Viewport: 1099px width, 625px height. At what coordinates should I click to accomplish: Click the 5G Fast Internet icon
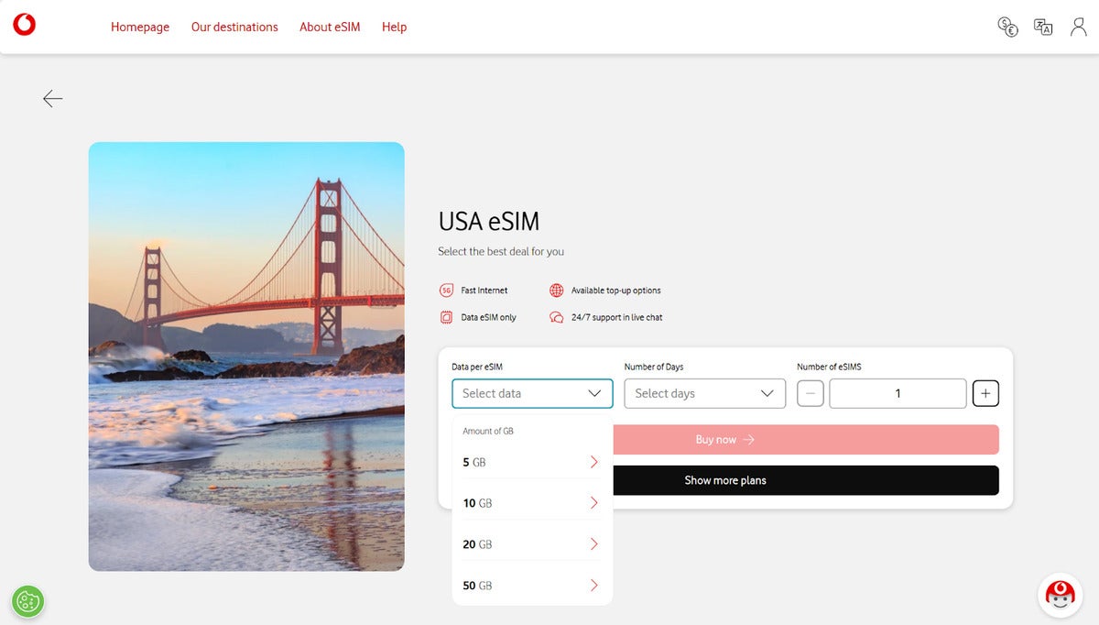coord(446,290)
